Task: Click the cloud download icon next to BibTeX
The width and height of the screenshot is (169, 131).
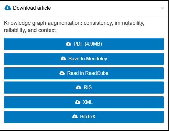Action: [75, 117]
